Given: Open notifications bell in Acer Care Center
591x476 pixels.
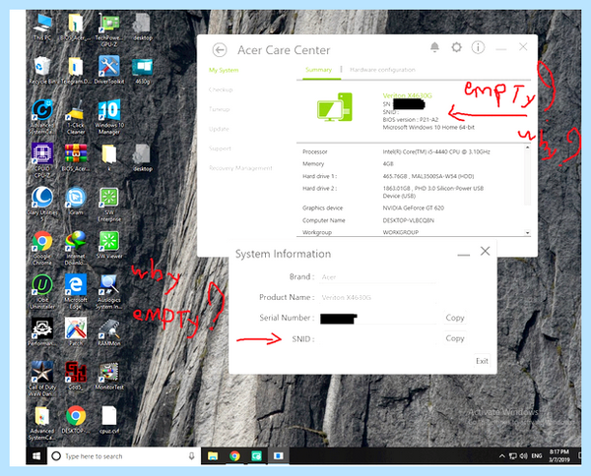Looking at the screenshot, I should (x=434, y=47).
